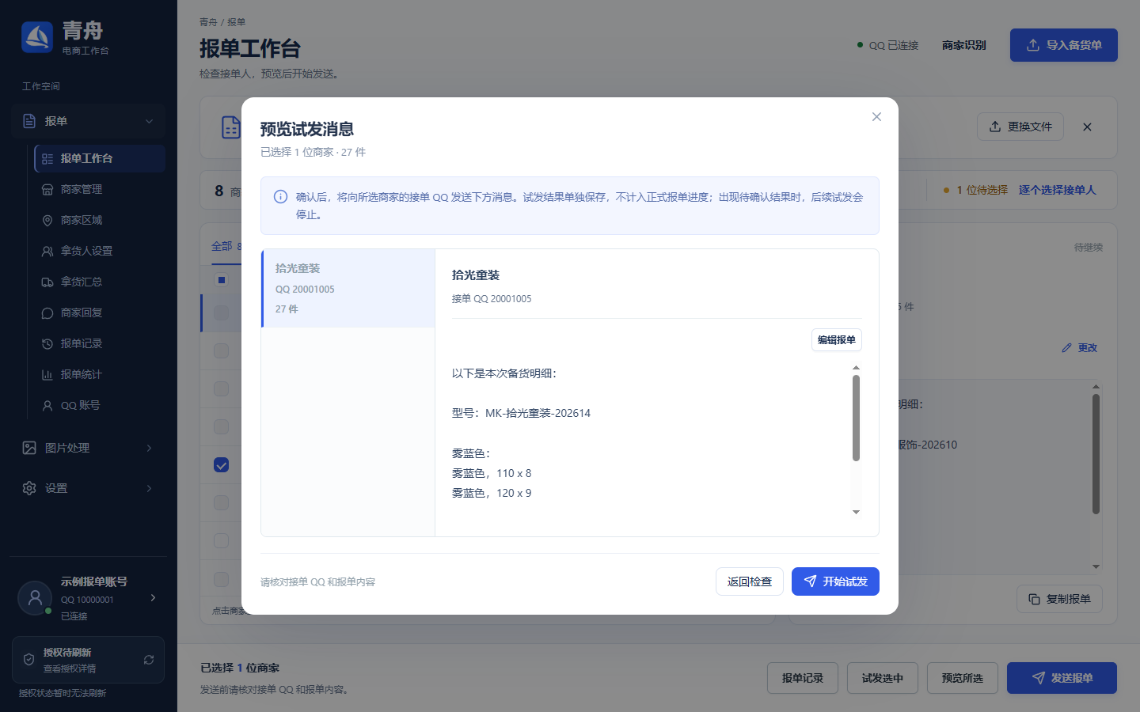The width and height of the screenshot is (1140, 712).
Task: Click the 图片处理 image icon
Action: coord(29,448)
